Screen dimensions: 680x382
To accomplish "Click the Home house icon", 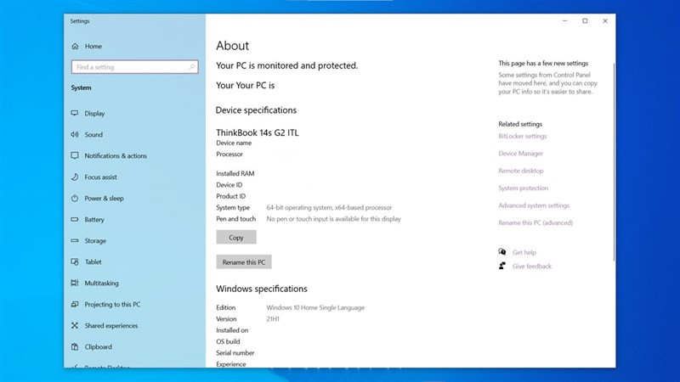I will [x=75, y=46].
